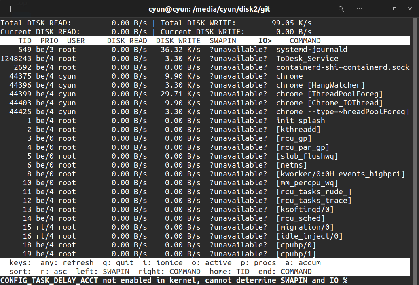Select the DISK READ column header
Screen dimensions: 419x285
[127, 41]
